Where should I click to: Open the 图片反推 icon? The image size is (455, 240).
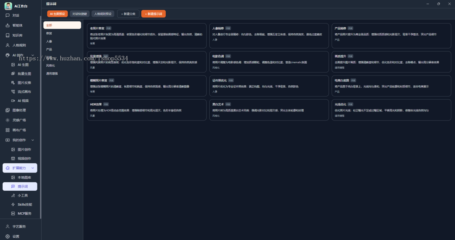pos(13,83)
